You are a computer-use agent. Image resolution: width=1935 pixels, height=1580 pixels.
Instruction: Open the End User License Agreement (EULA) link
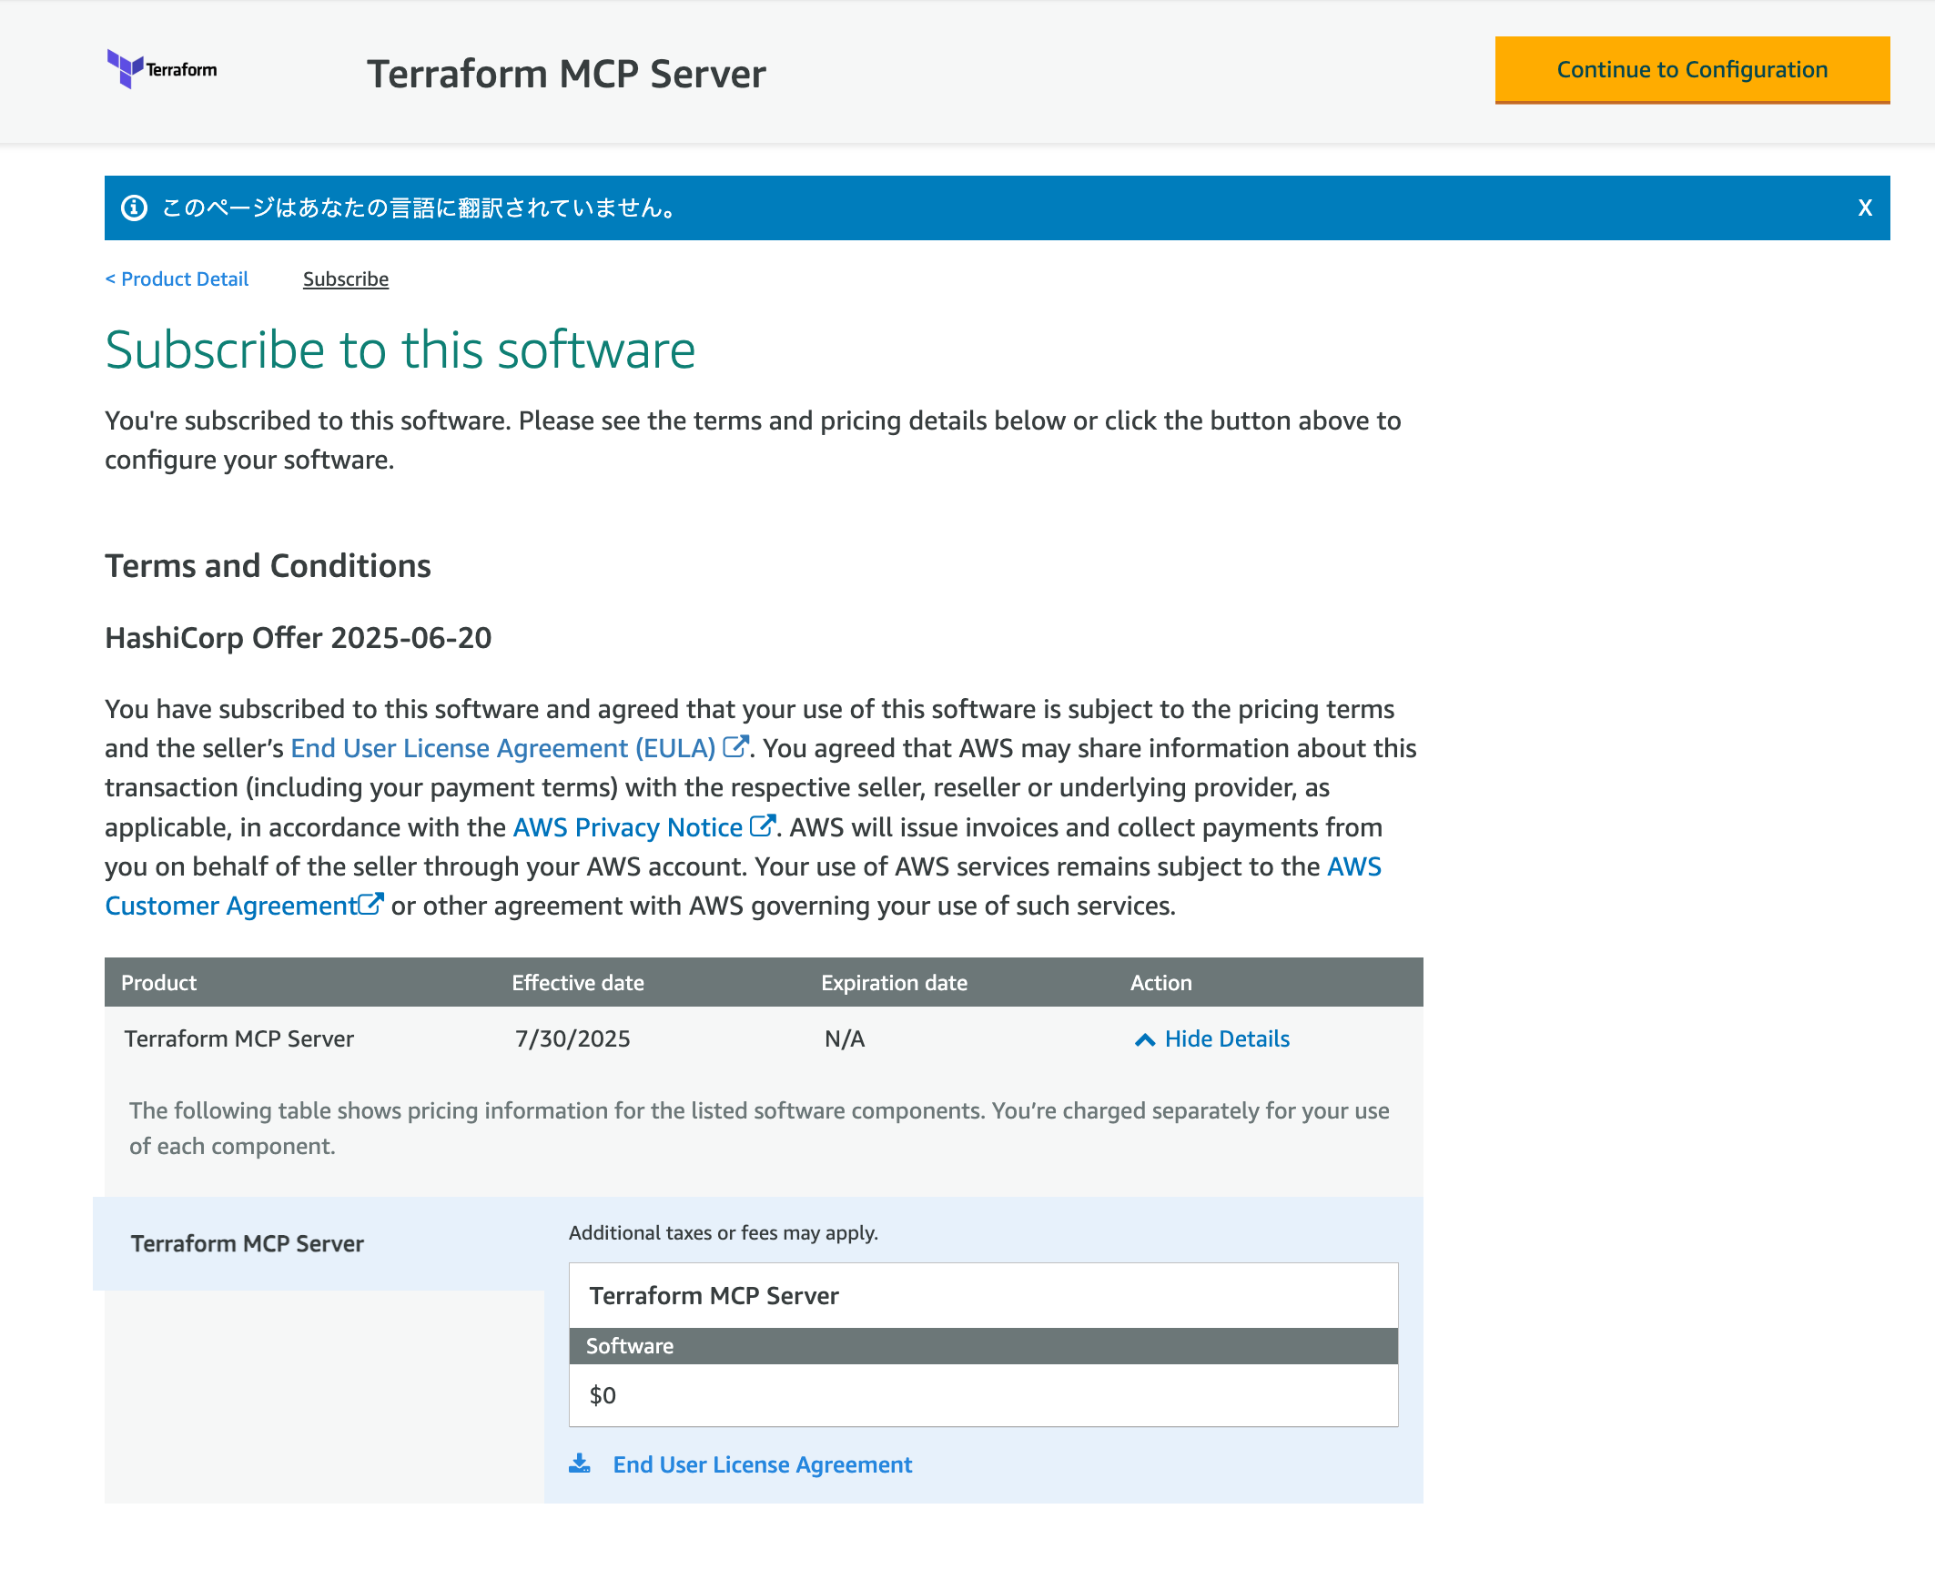[x=503, y=748]
